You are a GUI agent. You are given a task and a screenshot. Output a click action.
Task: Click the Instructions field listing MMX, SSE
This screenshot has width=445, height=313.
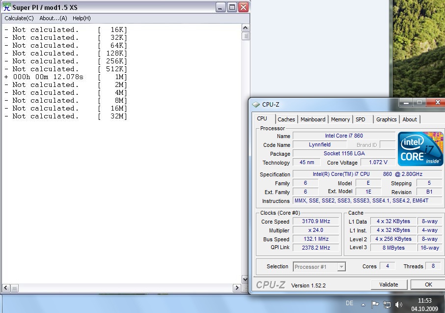(367, 200)
